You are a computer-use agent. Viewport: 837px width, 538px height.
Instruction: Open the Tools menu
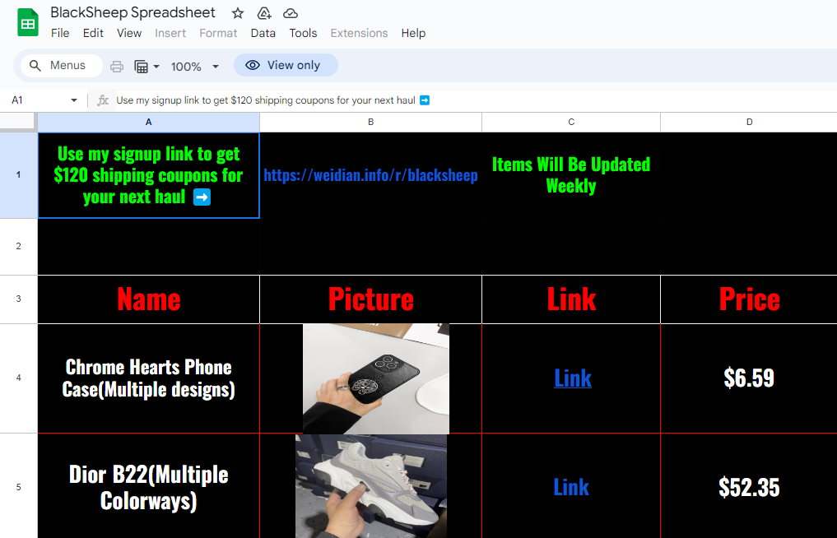point(303,33)
